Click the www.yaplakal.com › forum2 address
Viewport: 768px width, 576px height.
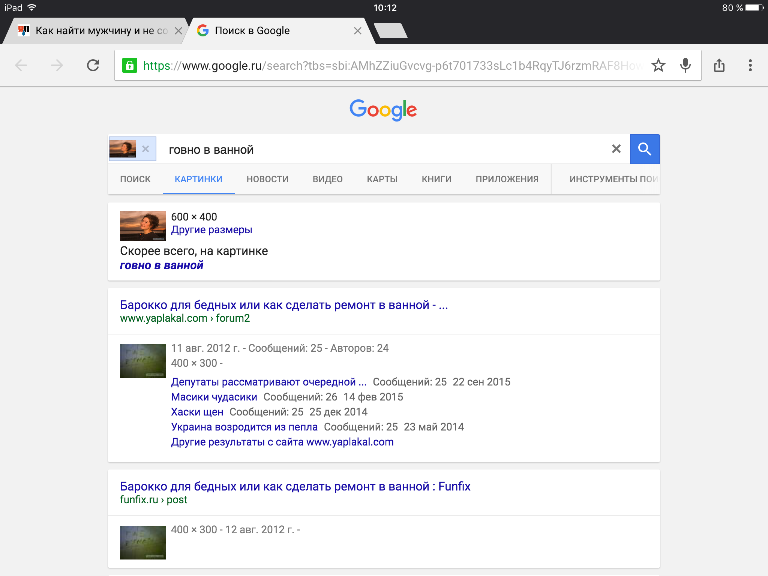point(185,318)
